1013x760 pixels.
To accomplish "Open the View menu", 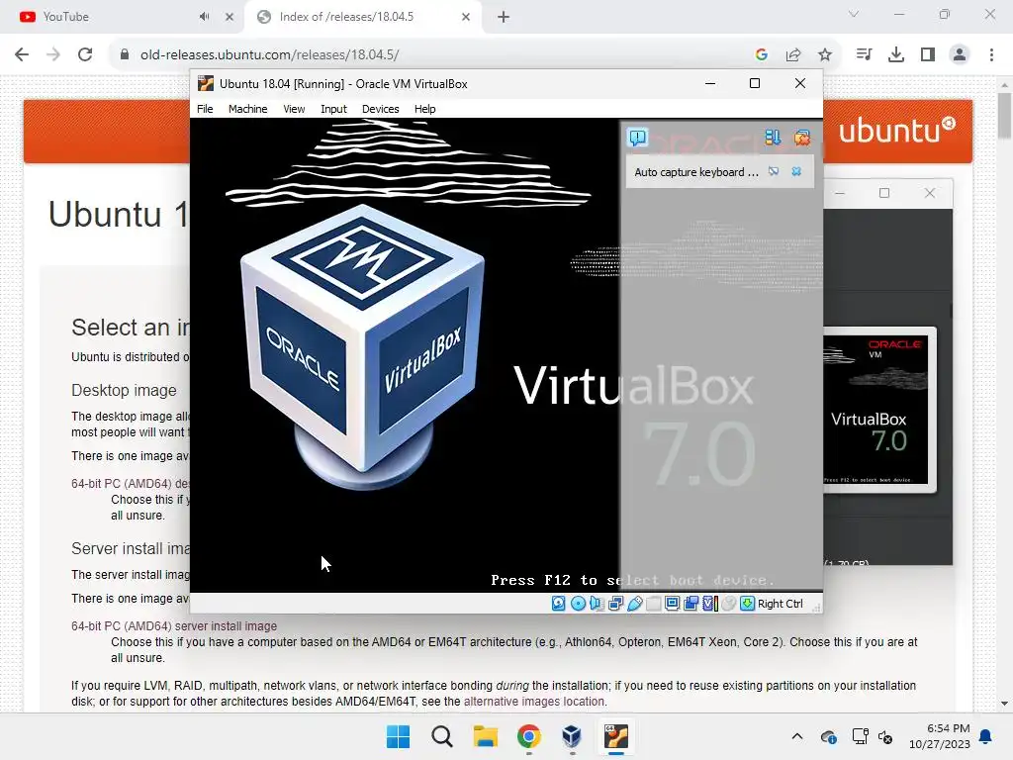I will click(x=294, y=109).
